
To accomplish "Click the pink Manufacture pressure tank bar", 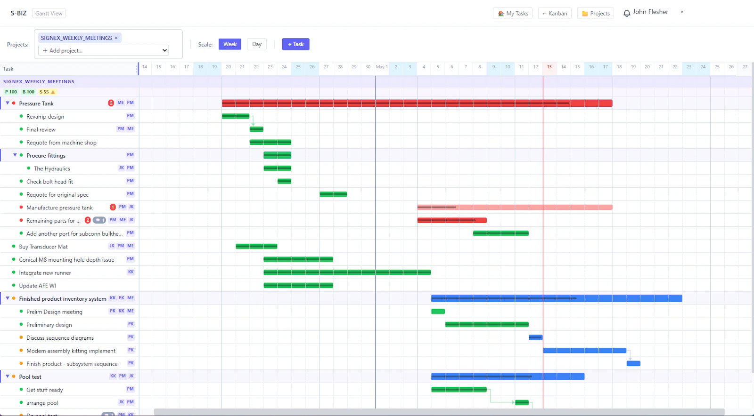I will 515,208.
